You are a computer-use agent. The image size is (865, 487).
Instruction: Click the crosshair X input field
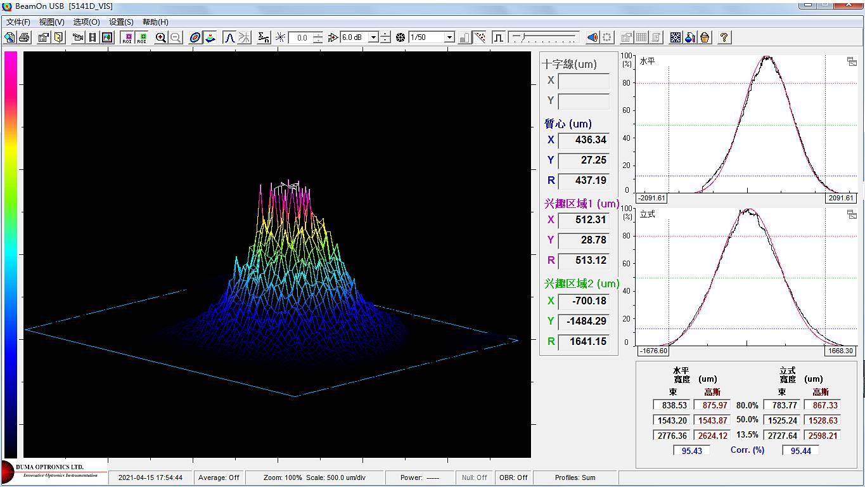(x=583, y=81)
